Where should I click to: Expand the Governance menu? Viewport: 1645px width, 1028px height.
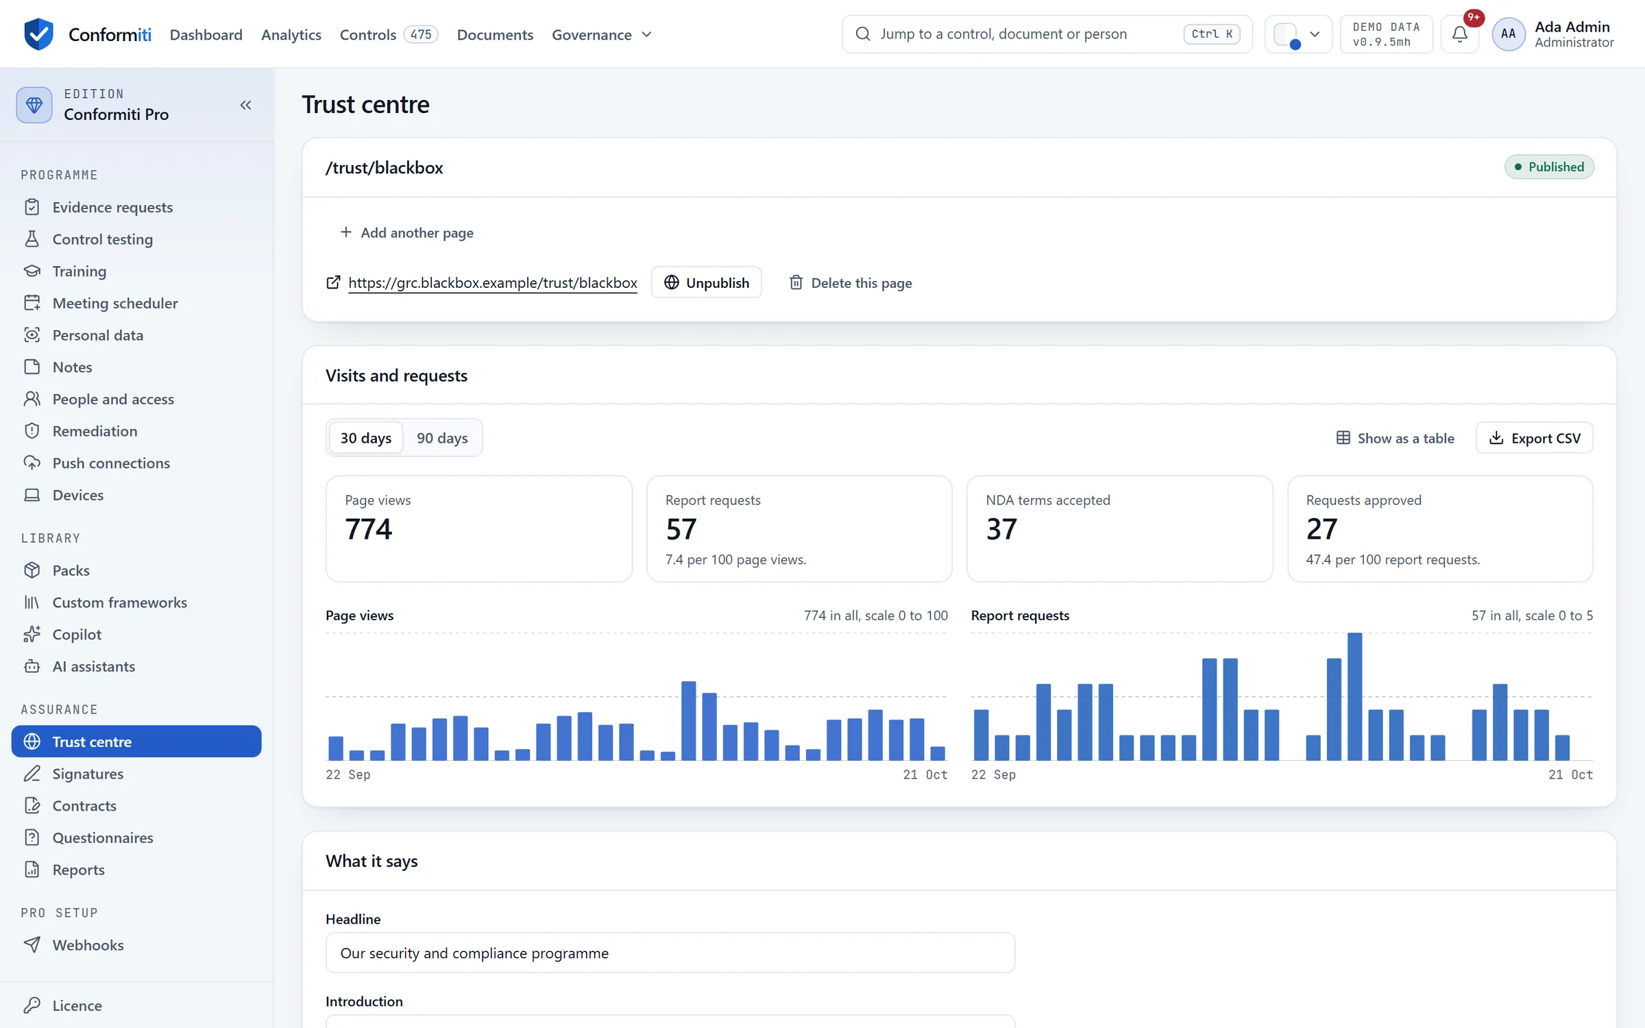pos(601,34)
